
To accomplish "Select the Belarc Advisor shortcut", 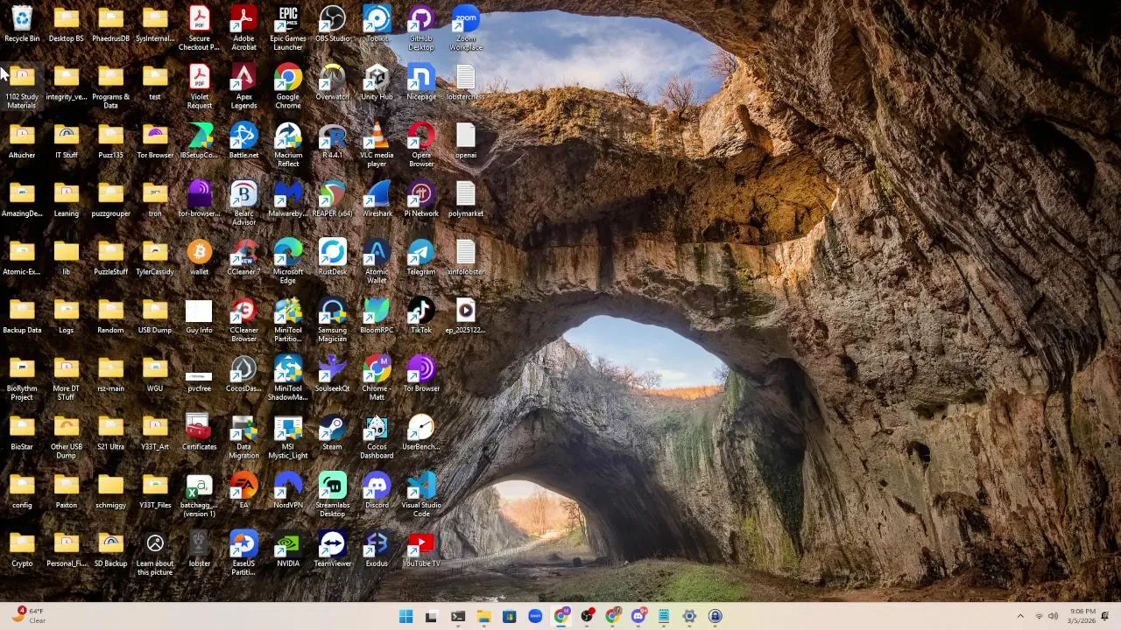I will 243,203.
